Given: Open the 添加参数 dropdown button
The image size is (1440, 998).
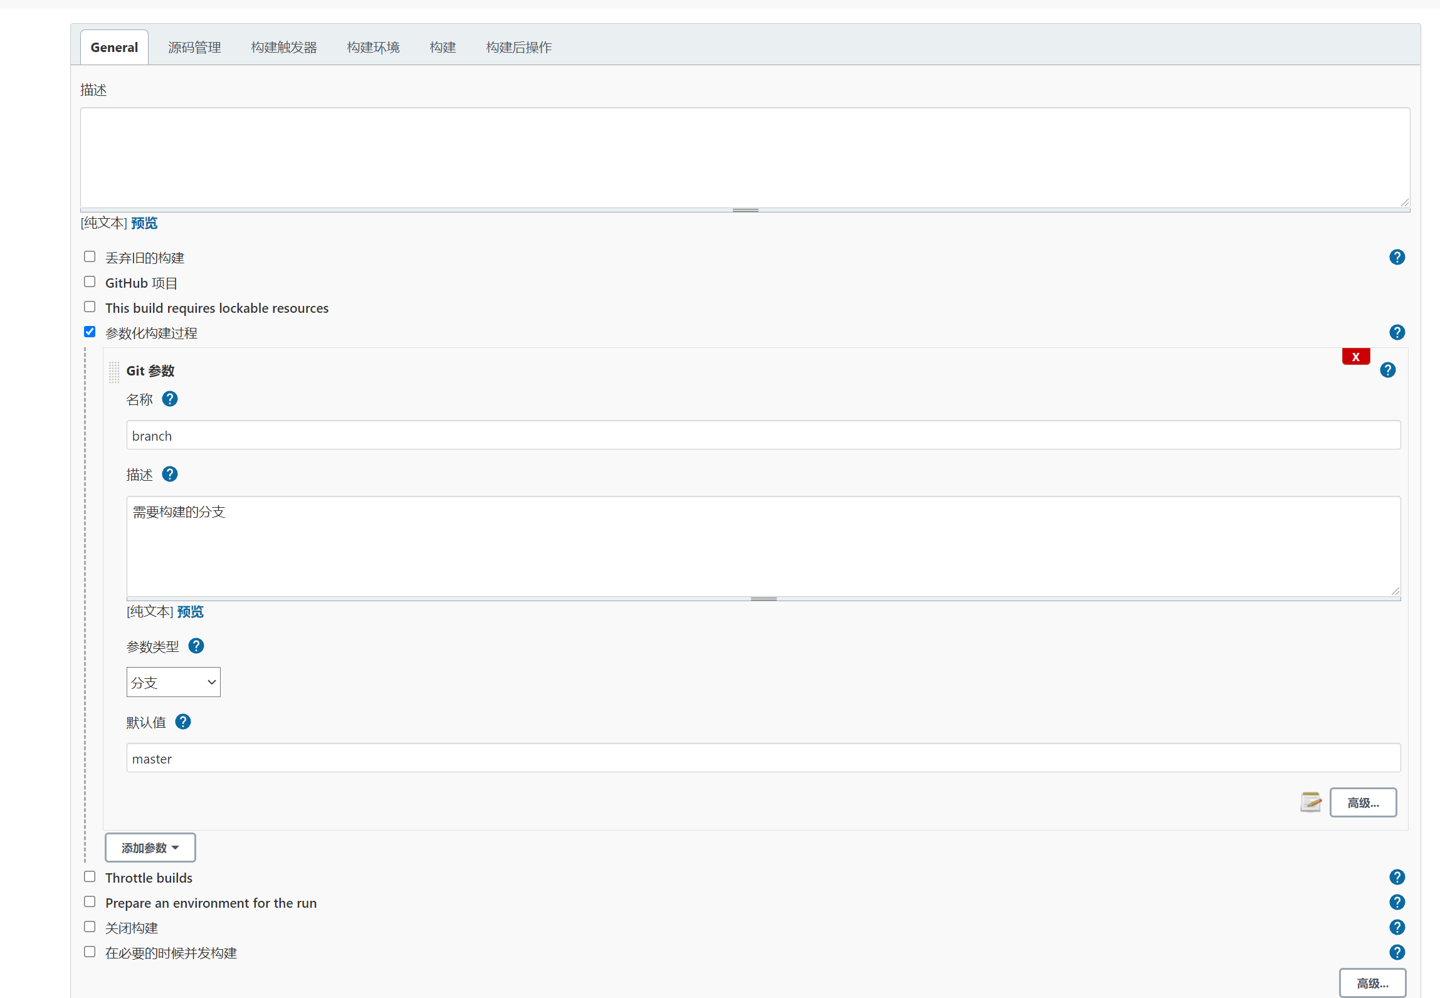Looking at the screenshot, I should (x=150, y=848).
